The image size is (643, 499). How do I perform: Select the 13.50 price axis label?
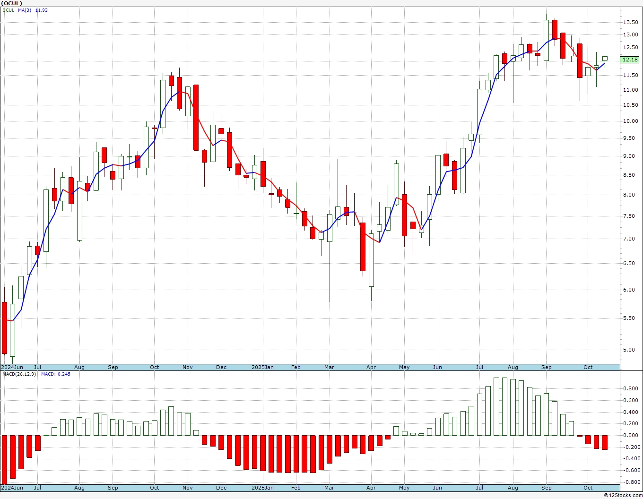click(630, 22)
